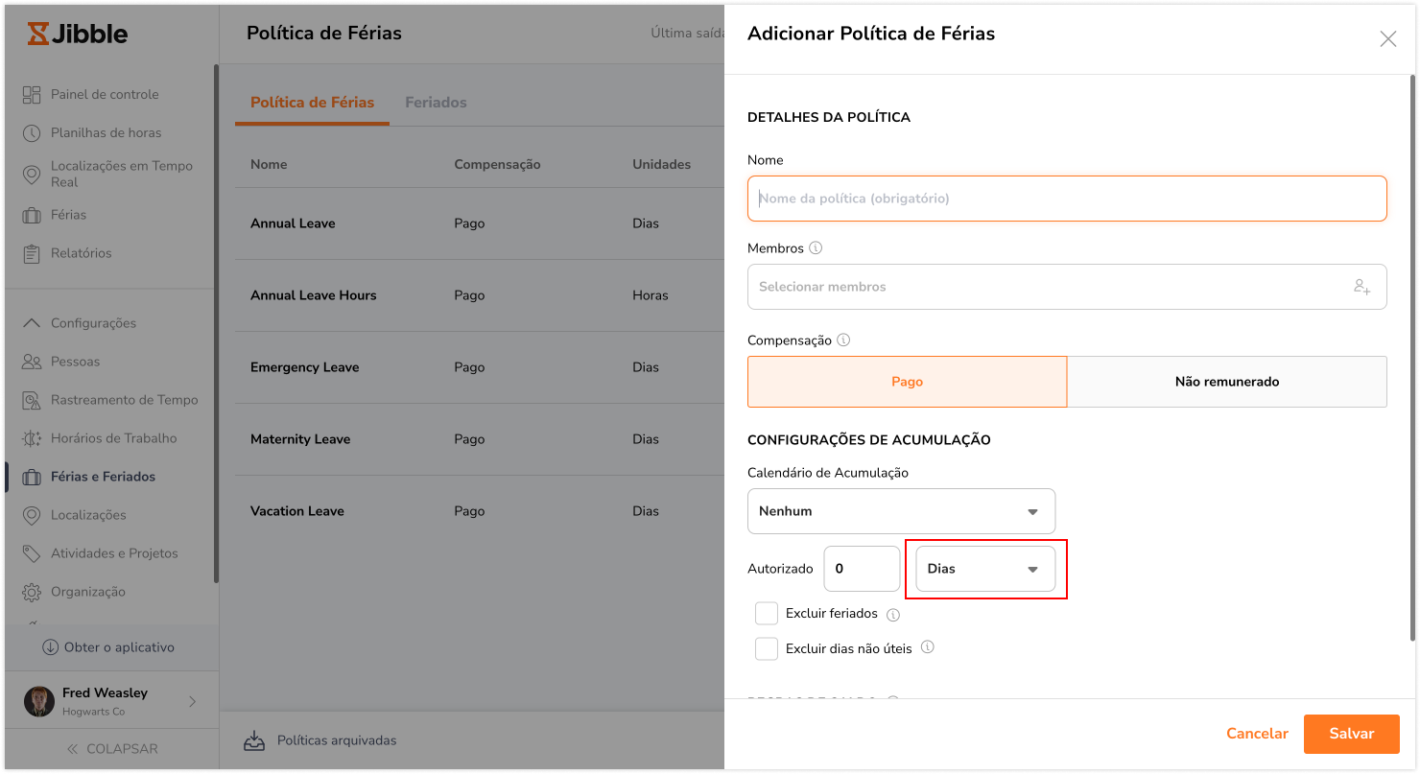Click the Unidades column header
The width and height of the screenshot is (1420, 774).
(x=662, y=165)
